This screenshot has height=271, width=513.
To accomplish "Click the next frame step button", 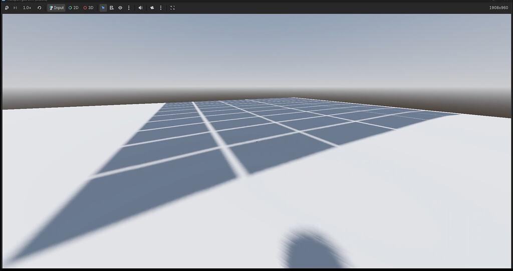I will click(x=15, y=8).
